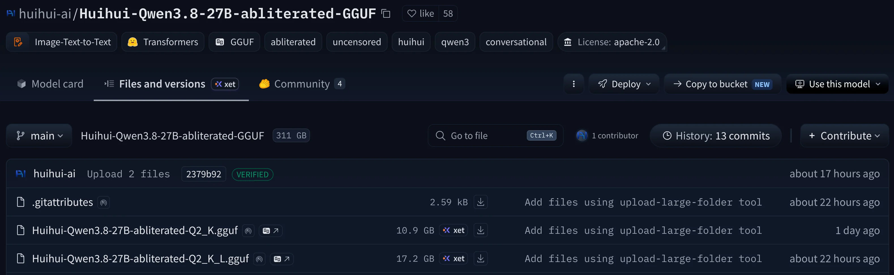The height and width of the screenshot is (275, 894).
Task: Open the Community tab
Action: pos(302,84)
